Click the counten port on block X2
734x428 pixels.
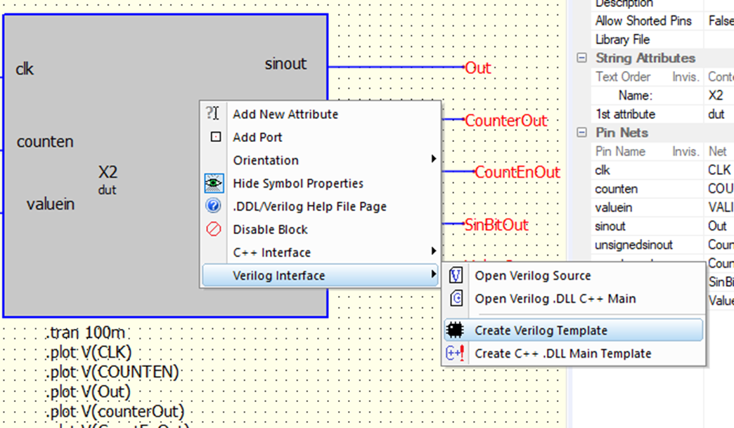45,142
